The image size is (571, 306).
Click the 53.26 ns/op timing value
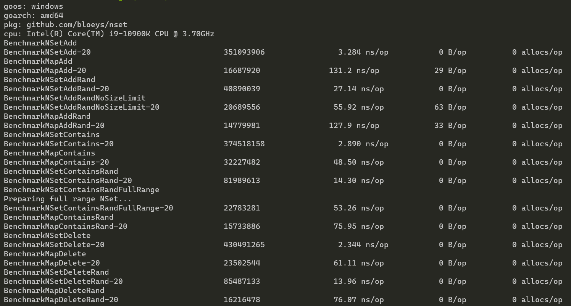(358, 208)
